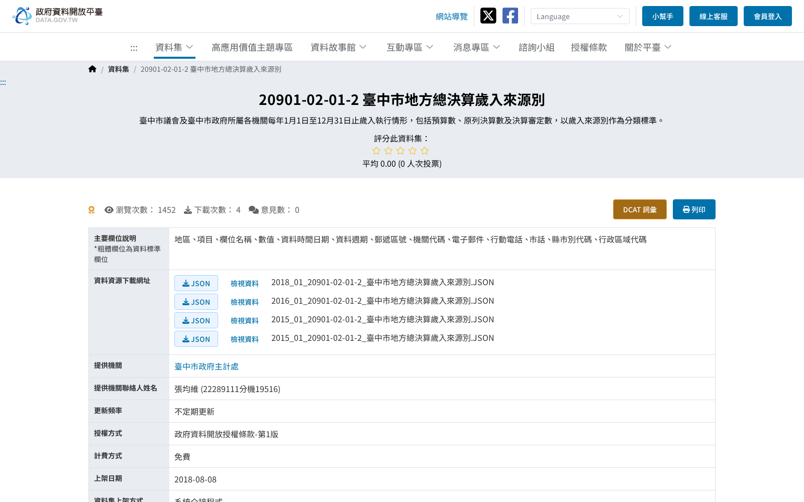Go to home via breadcrumb house icon

point(92,69)
